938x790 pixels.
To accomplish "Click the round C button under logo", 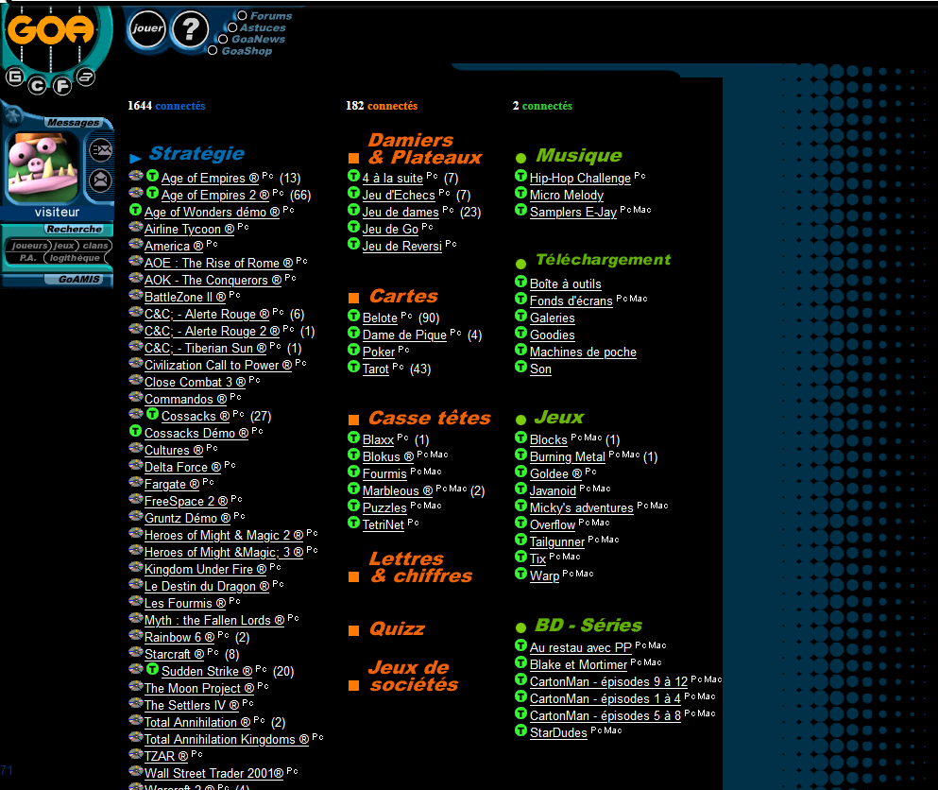I will pyautogui.click(x=37, y=86).
